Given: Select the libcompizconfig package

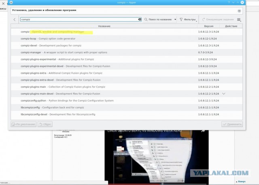Looking at the screenshot, I should click(x=127, y=108).
